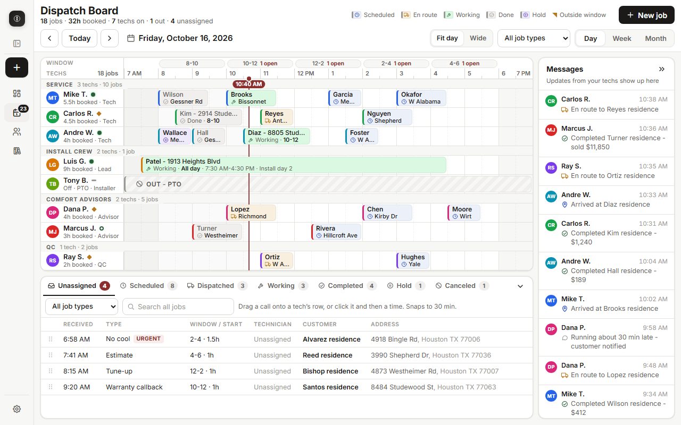Click the black plus button in sidebar

(17, 67)
